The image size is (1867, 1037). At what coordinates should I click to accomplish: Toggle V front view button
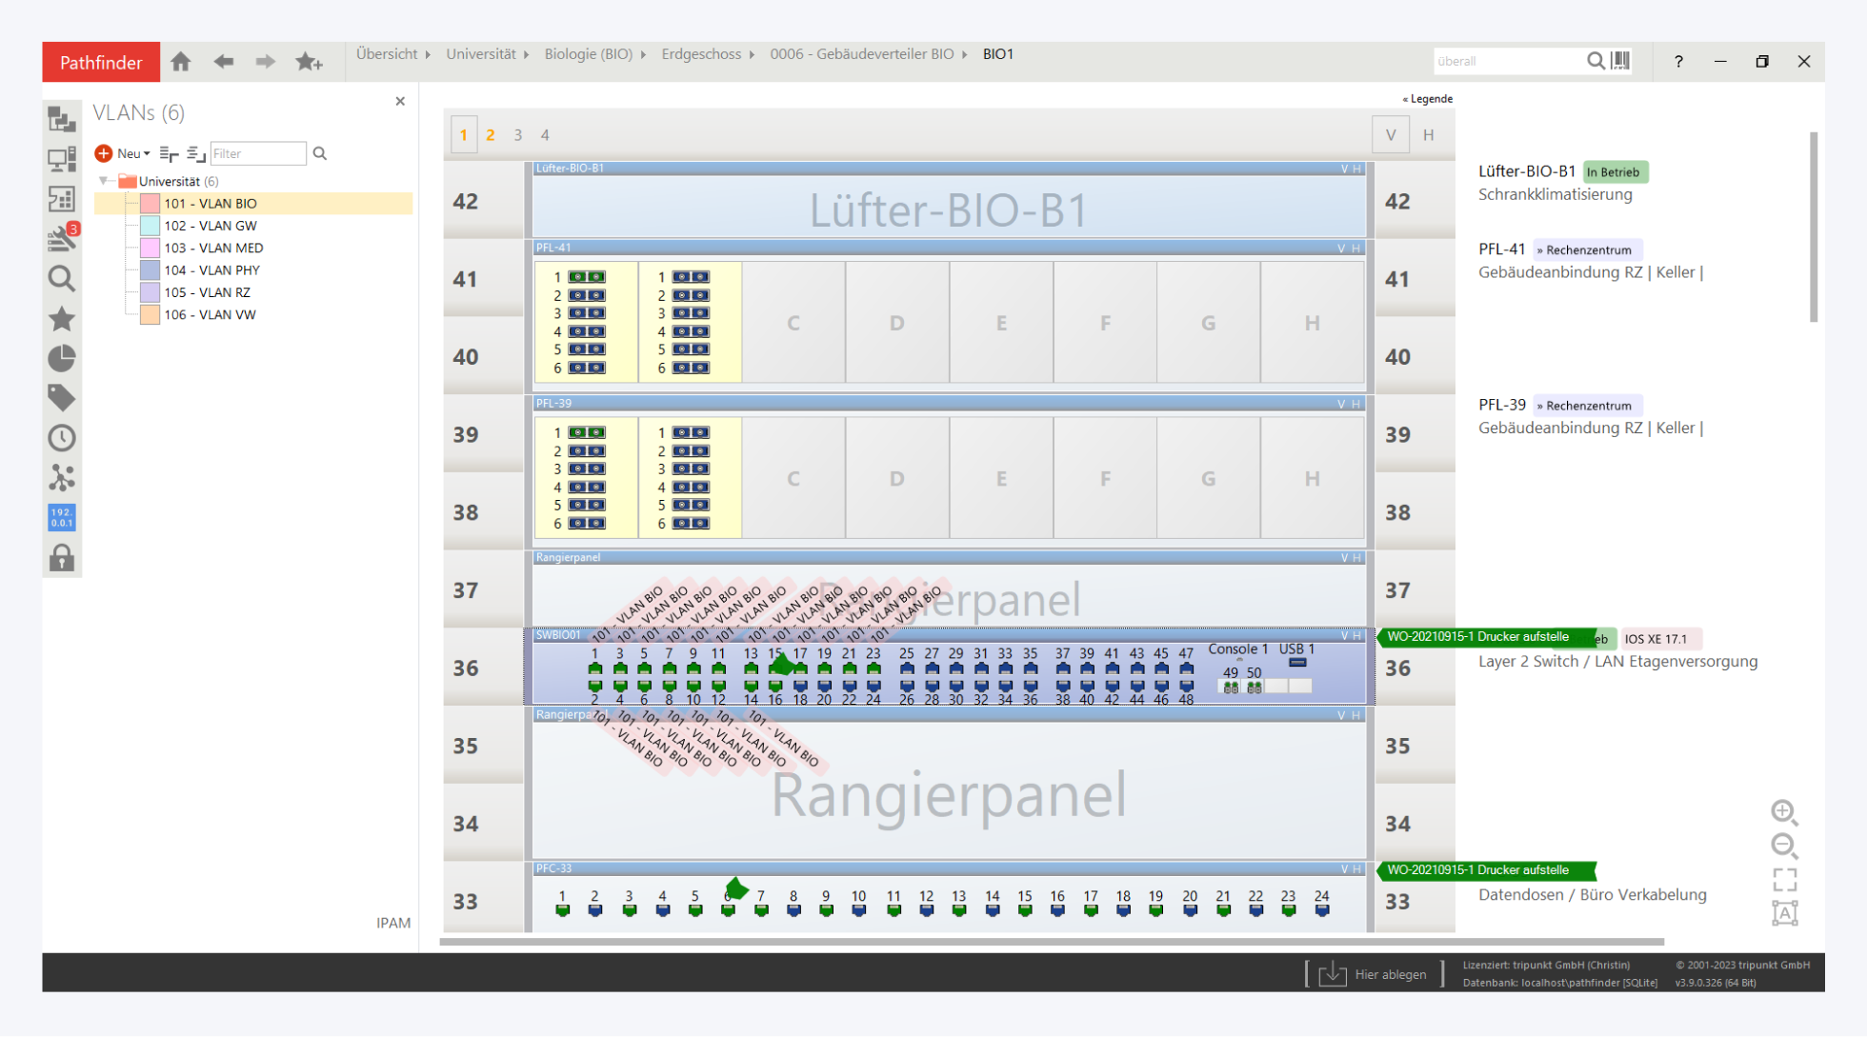coord(1391,135)
